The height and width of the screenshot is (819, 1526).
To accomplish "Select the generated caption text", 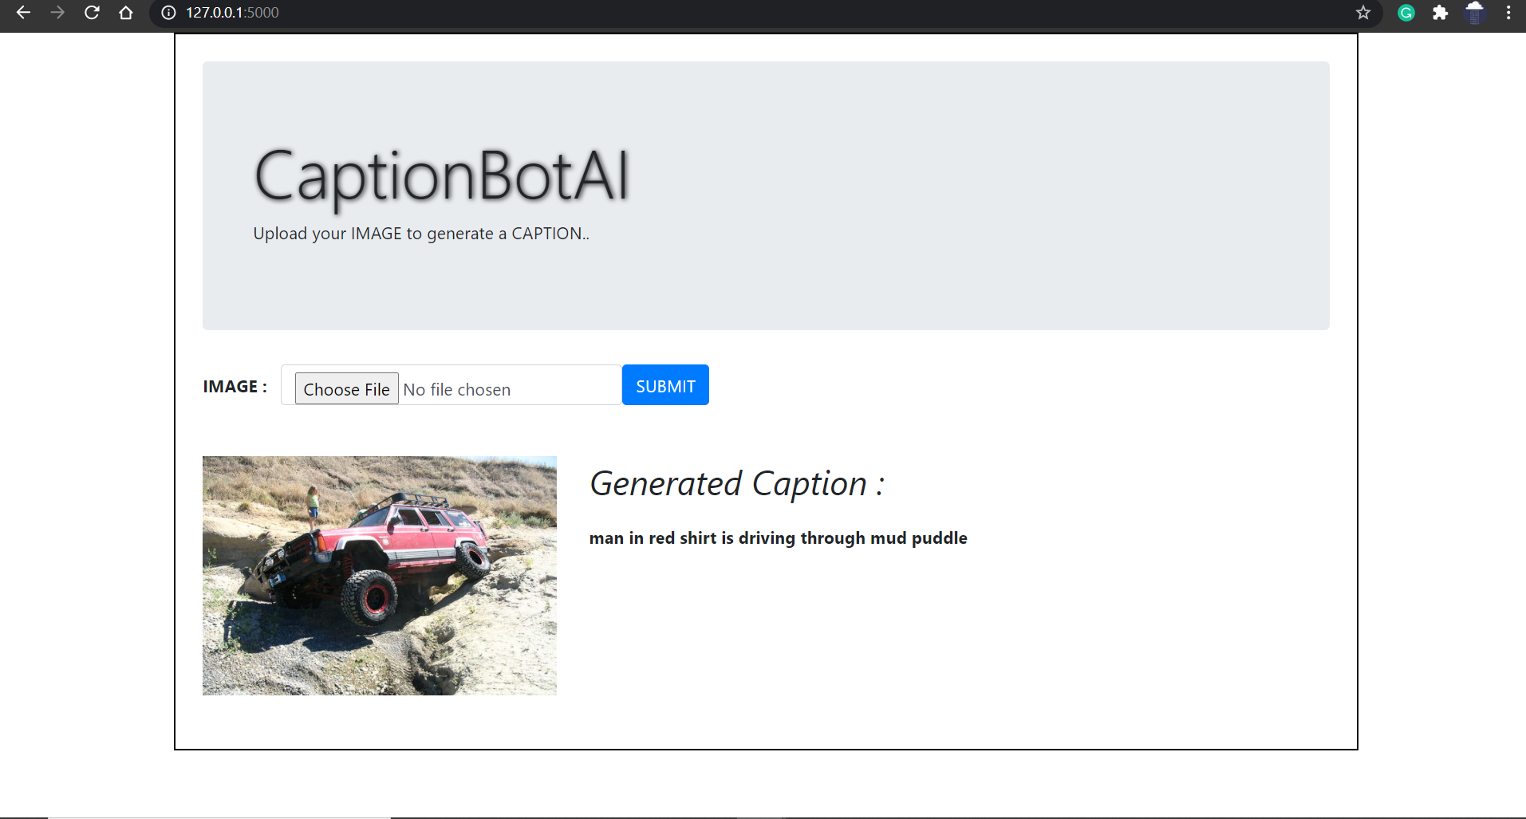I will pyautogui.click(x=778, y=537).
